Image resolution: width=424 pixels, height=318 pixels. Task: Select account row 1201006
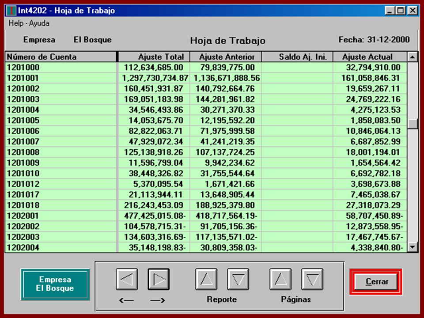tap(206, 131)
